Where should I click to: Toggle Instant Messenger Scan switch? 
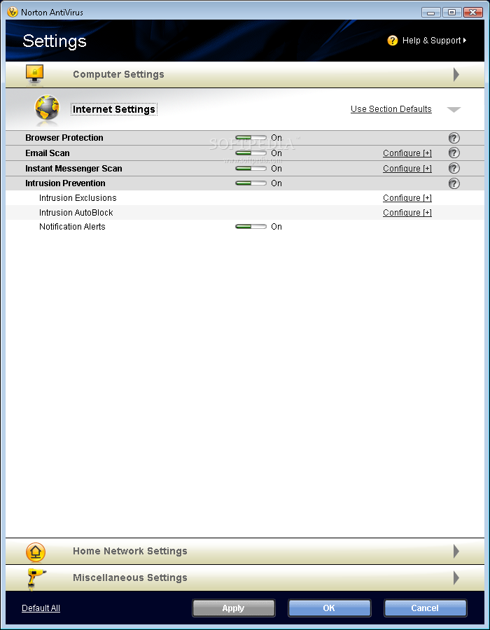251,168
